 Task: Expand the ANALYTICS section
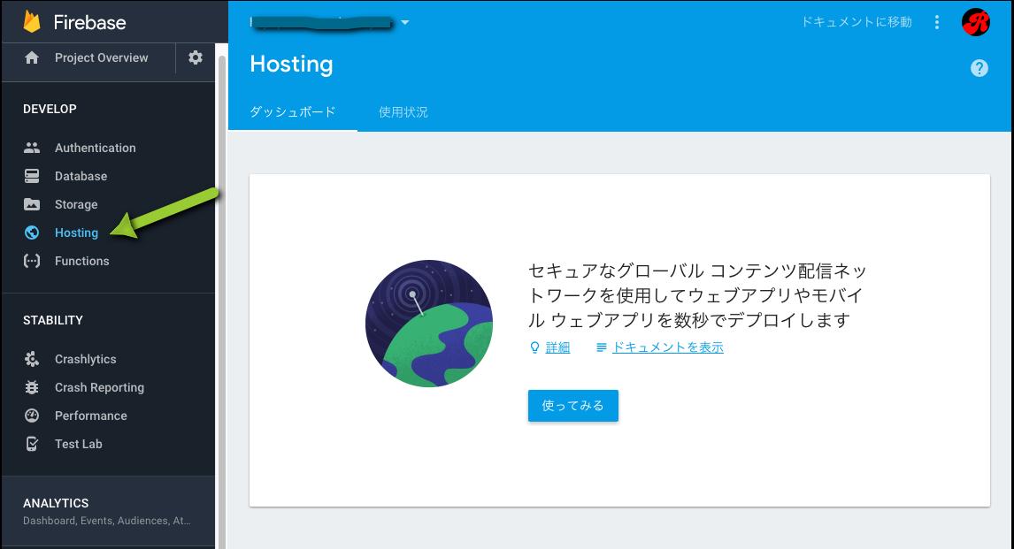tap(108, 511)
